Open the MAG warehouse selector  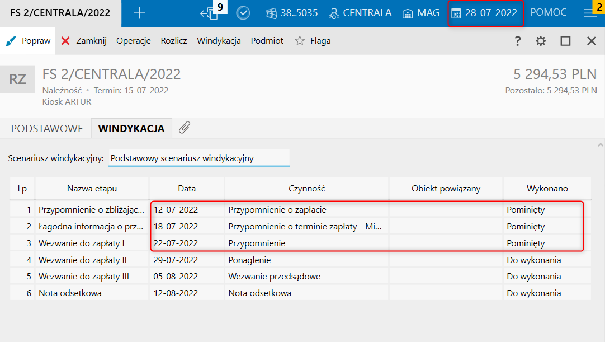(x=421, y=13)
